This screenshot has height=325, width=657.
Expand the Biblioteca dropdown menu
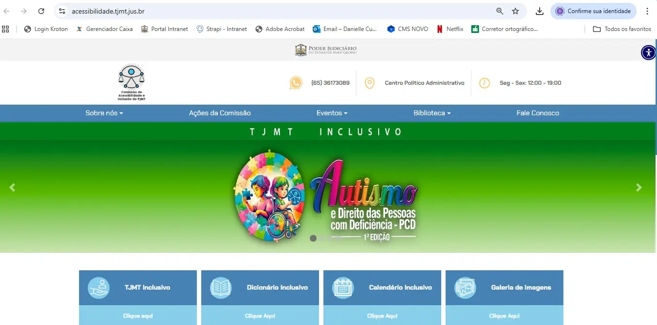432,113
